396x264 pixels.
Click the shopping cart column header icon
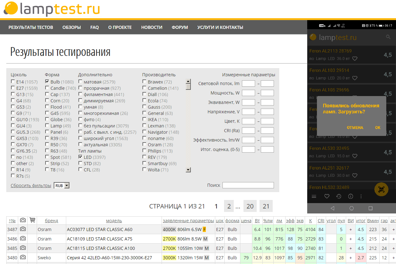click(x=32, y=220)
